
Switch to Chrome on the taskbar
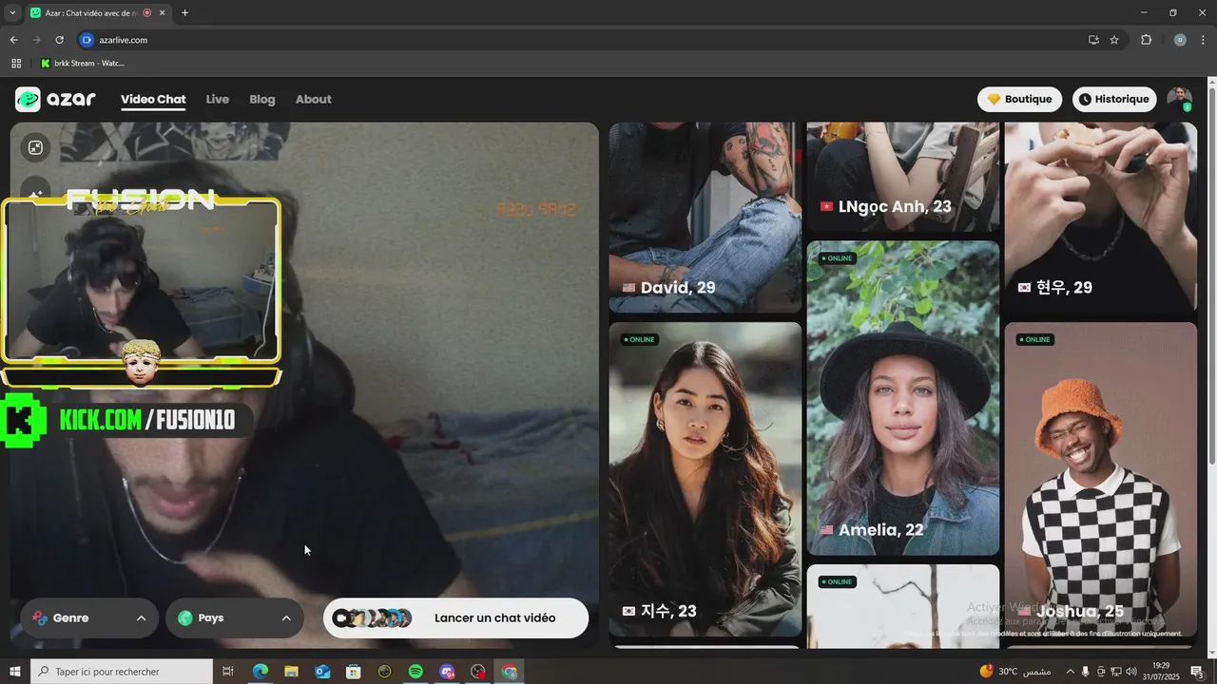click(510, 672)
